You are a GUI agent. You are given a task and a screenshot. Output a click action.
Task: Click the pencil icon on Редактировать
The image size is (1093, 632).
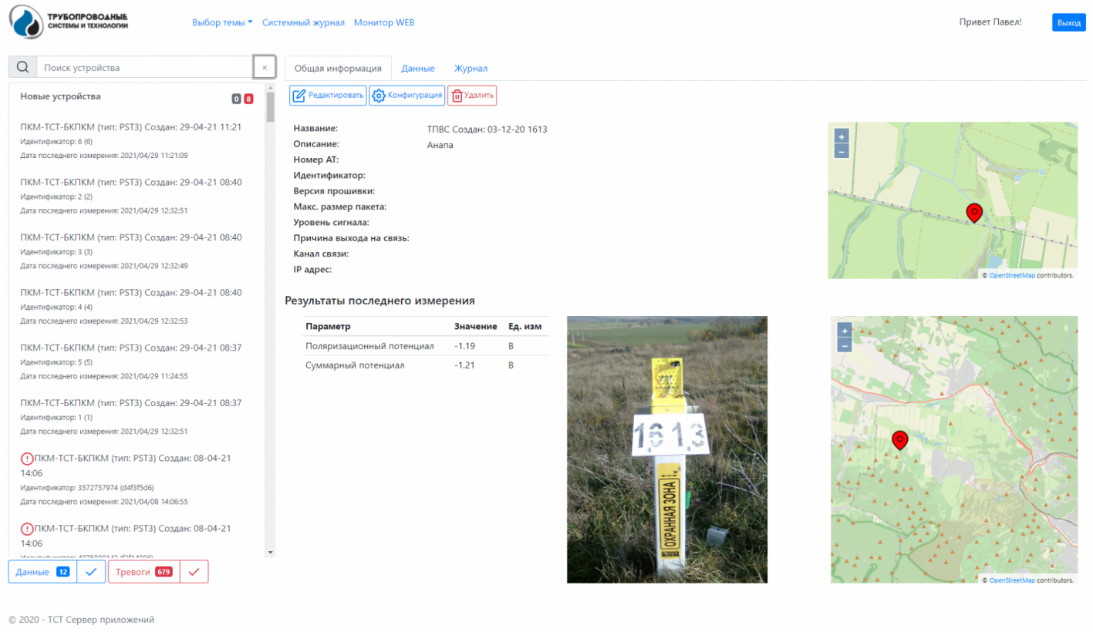[299, 96]
